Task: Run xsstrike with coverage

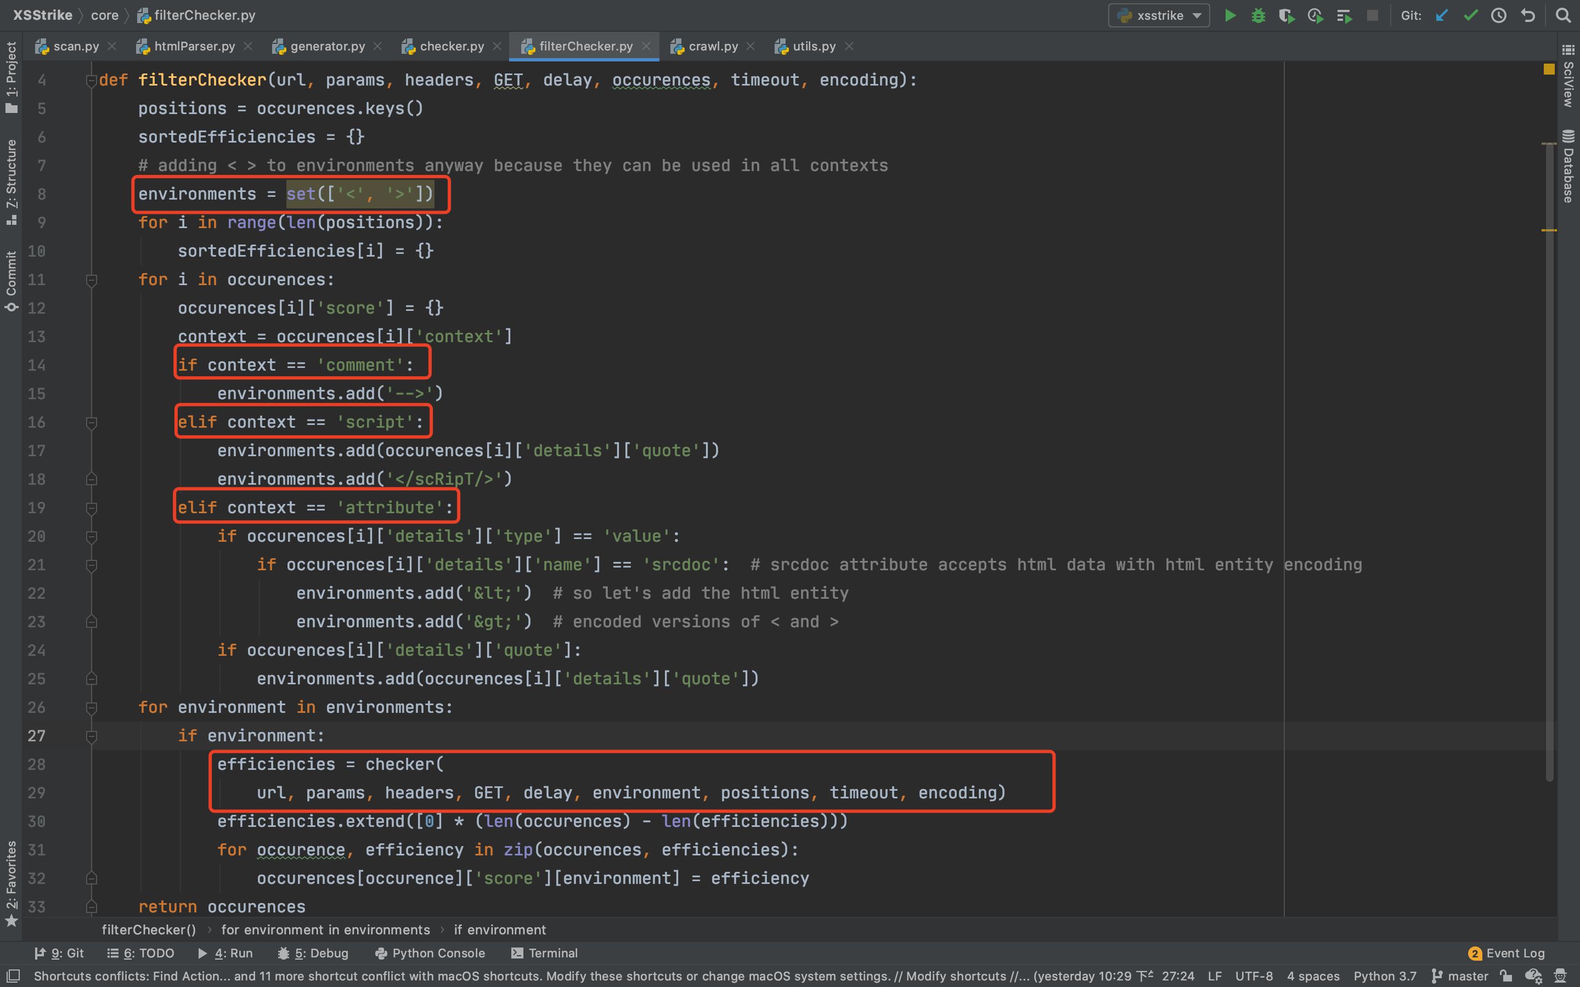Action: (x=1286, y=15)
